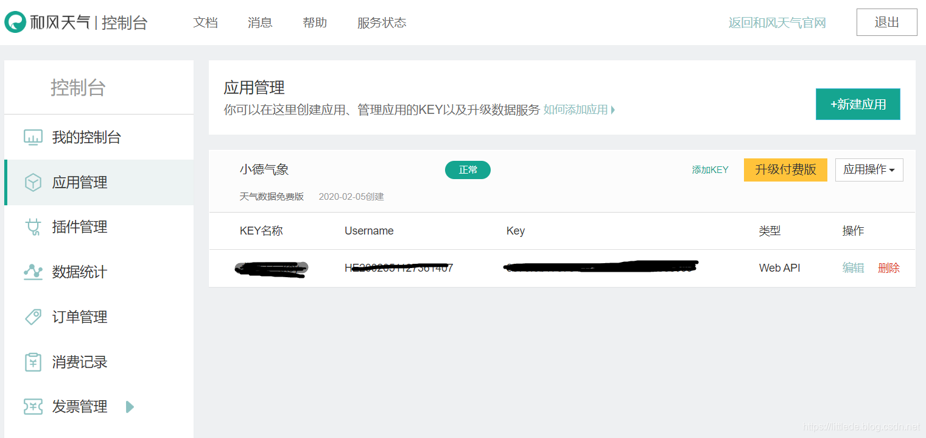Click the 应用管理 page heading
This screenshot has width=926, height=438.
click(x=254, y=88)
